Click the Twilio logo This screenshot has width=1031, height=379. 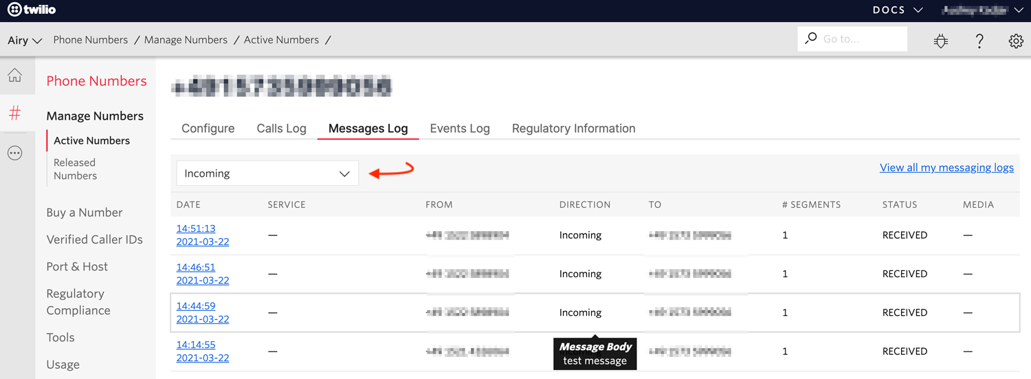pyautogui.click(x=32, y=10)
